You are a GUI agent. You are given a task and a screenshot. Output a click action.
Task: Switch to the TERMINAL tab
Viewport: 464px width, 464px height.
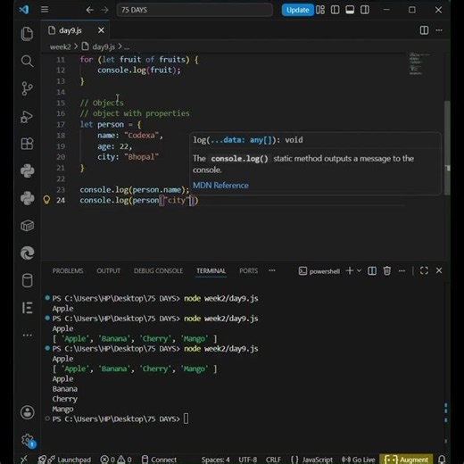click(x=211, y=271)
